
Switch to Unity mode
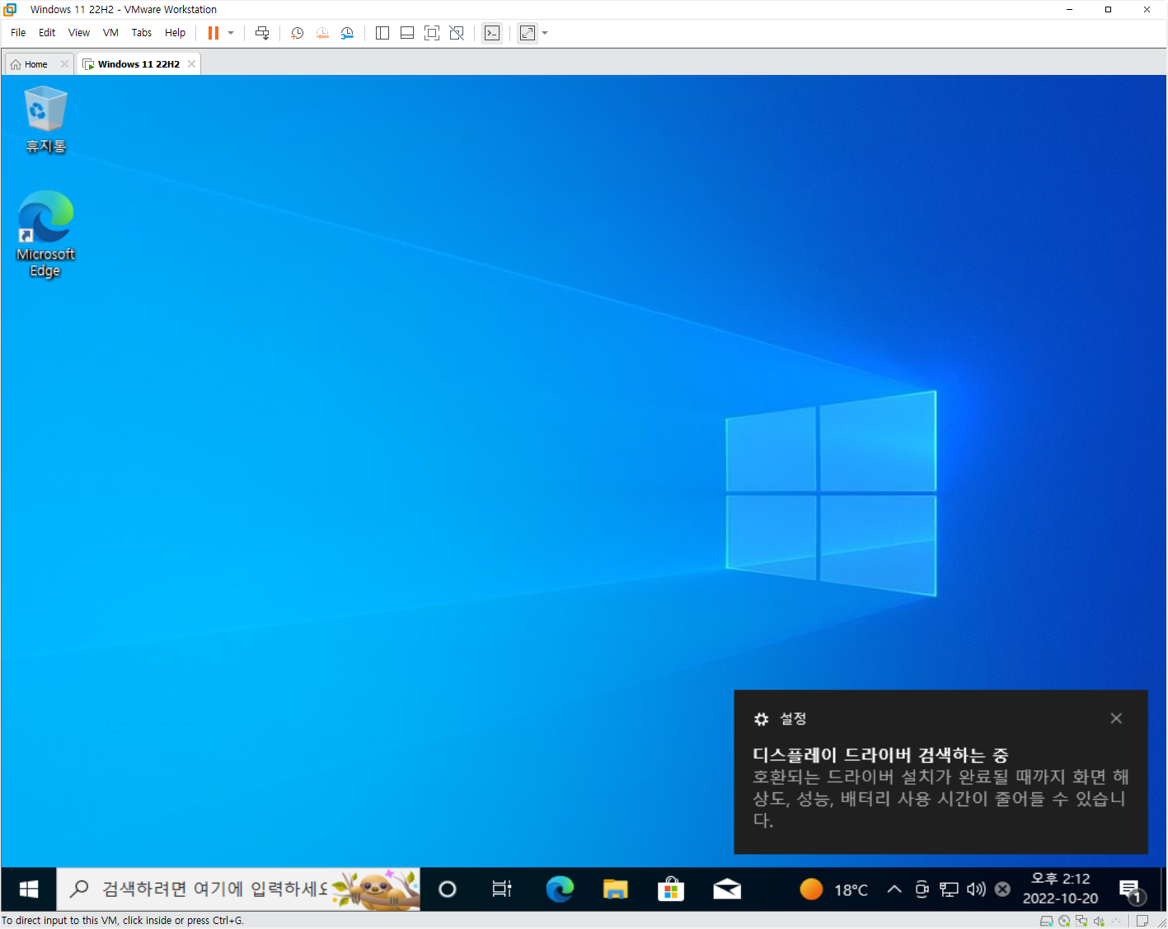pyautogui.click(x=457, y=33)
